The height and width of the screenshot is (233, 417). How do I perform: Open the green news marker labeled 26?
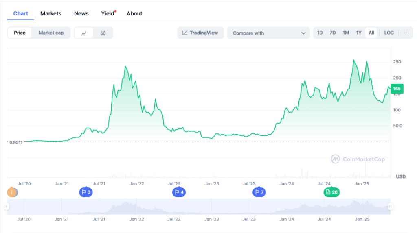pyautogui.click(x=331, y=192)
